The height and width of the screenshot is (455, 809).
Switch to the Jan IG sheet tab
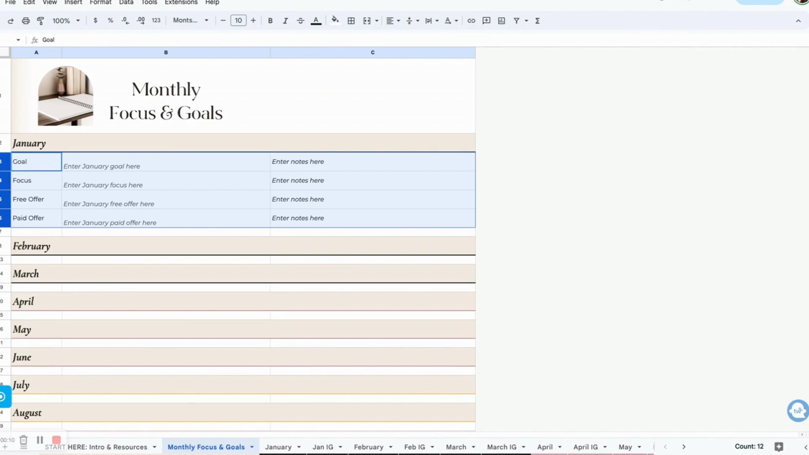[x=323, y=447]
